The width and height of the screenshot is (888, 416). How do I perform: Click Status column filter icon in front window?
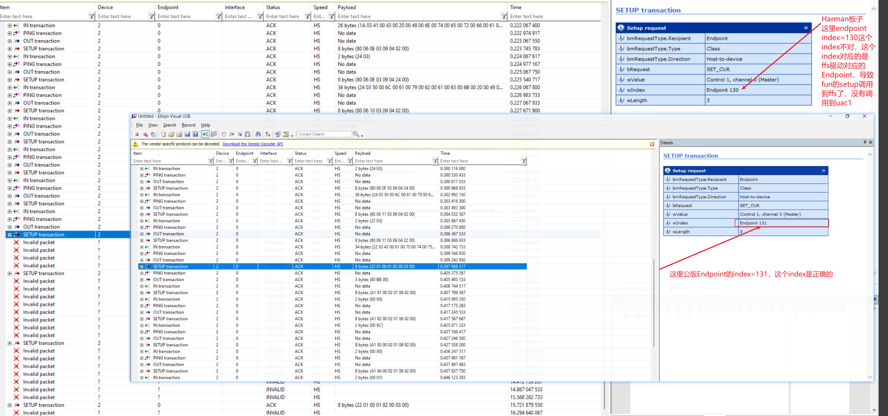329,161
